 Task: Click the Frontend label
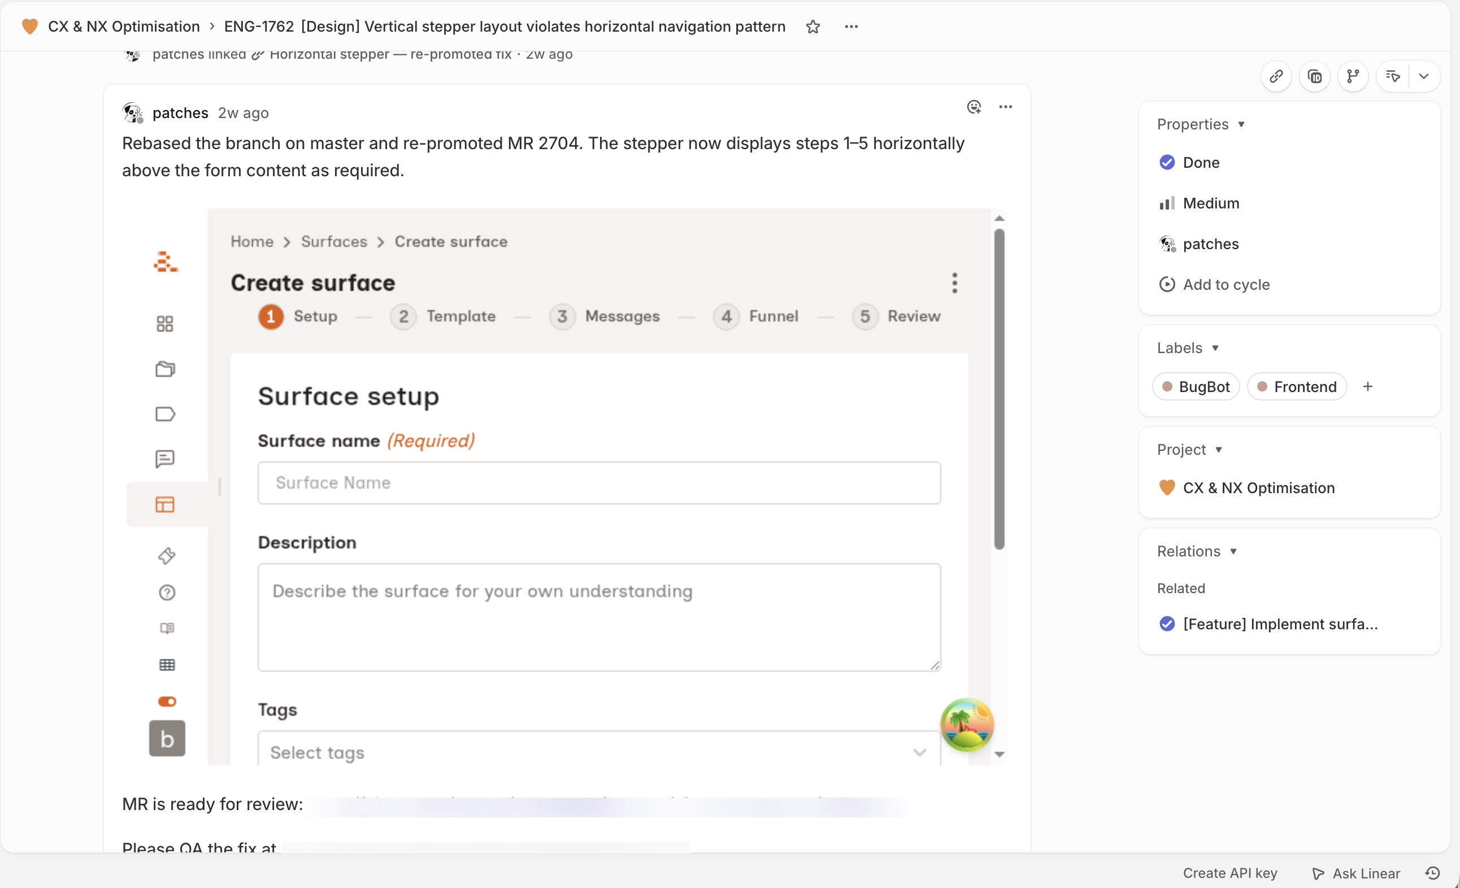click(1297, 387)
